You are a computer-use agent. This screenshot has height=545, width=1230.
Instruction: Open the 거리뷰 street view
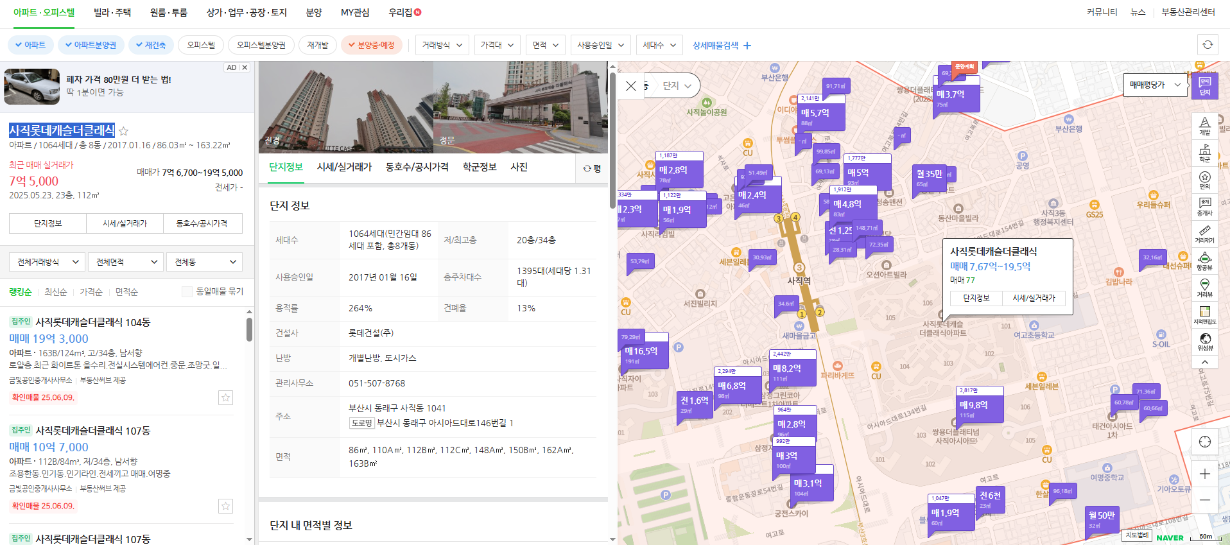click(x=1204, y=288)
